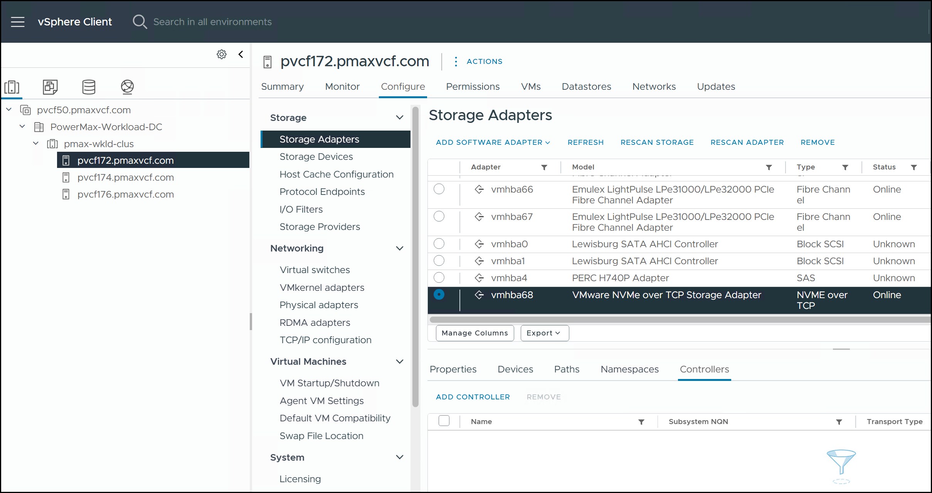The image size is (932, 493).
Task: Collapse the PowerMax-Workload-DC node
Action: (x=22, y=127)
